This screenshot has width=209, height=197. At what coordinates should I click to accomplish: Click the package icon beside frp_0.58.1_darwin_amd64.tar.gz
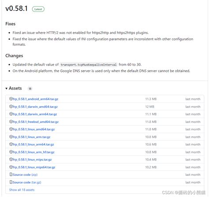pos(11,106)
